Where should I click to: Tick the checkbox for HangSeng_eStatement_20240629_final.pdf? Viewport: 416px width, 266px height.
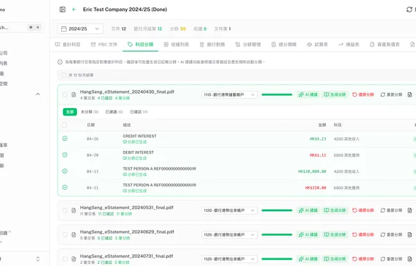65,235
